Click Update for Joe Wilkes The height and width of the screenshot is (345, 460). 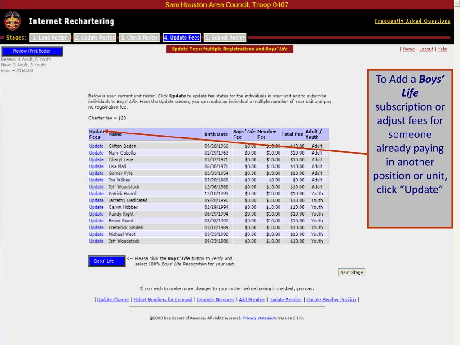pos(96,180)
